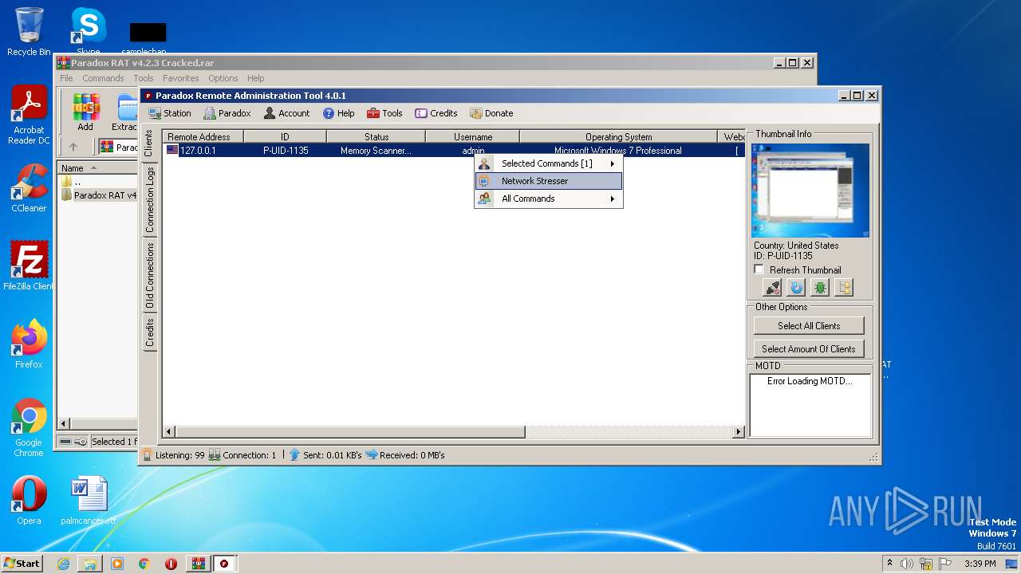Open File menu in WinRAR window
Viewport: 1021px width, 574px height.
pyautogui.click(x=66, y=78)
